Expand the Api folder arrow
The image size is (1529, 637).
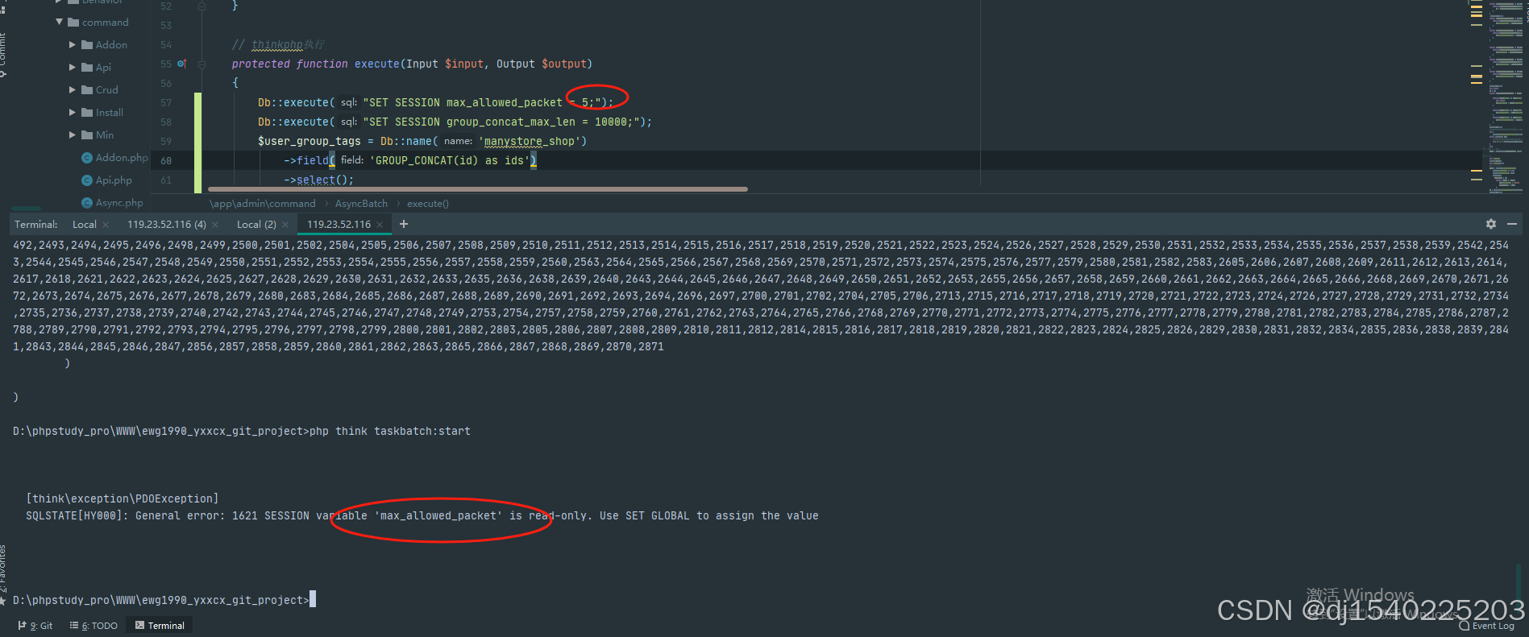coord(73,67)
